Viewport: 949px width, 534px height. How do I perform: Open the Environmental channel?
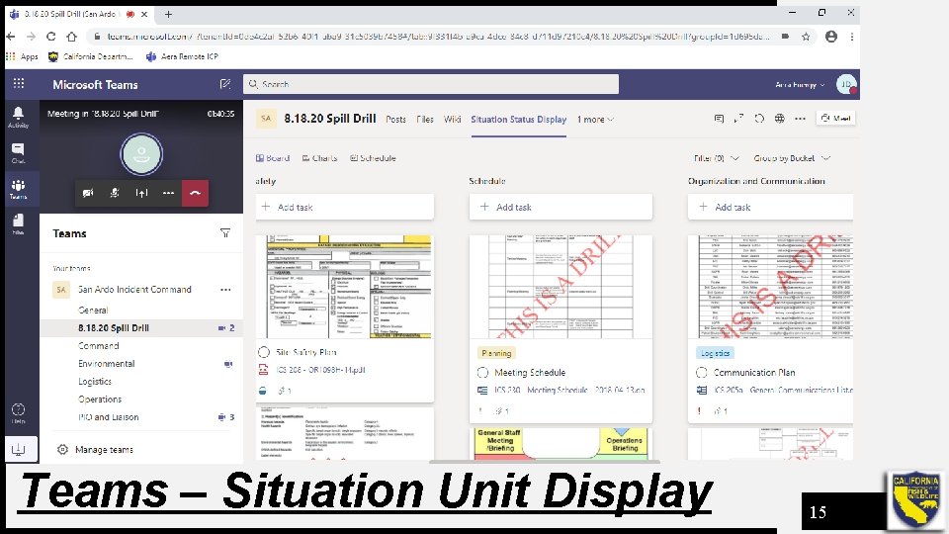point(106,363)
